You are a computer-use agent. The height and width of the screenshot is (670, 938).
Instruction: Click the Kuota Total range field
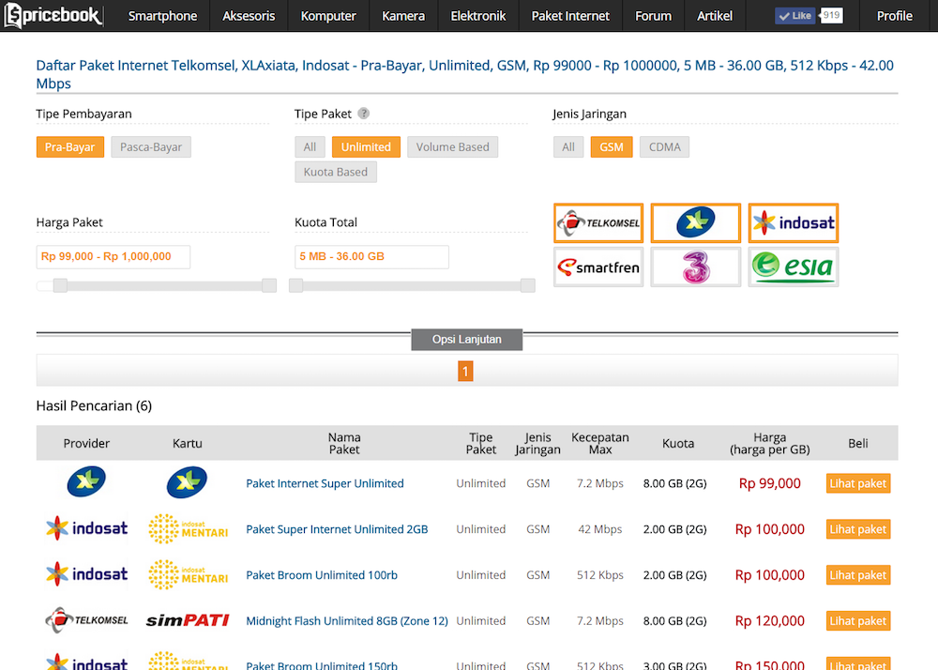pyautogui.click(x=371, y=256)
